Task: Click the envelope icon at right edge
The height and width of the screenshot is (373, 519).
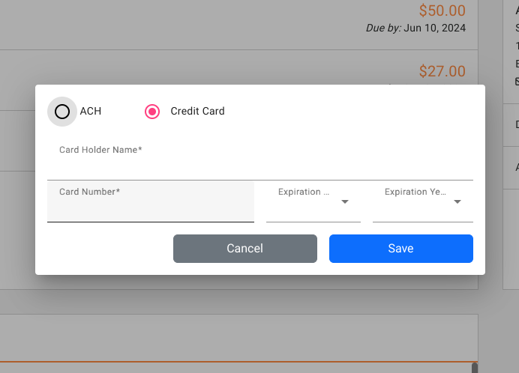Action: tap(517, 80)
